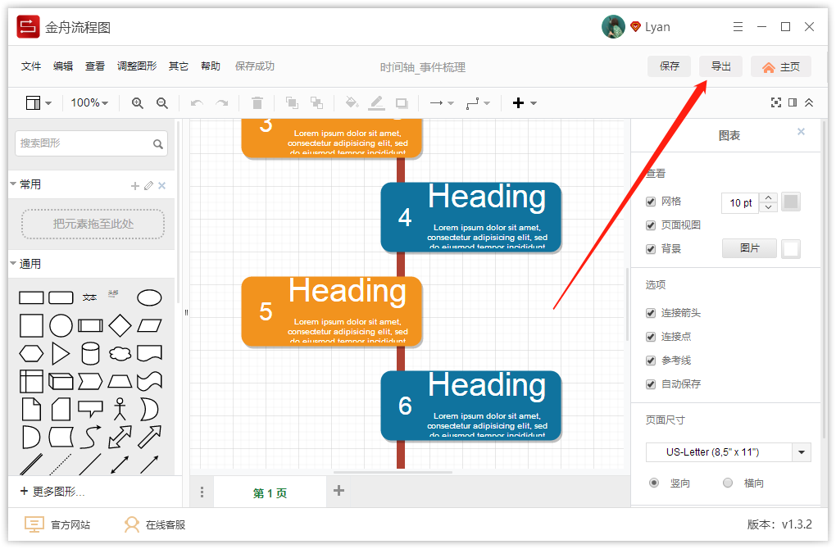Click the zoom out magnifier icon
The height and width of the screenshot is (549, 836).
click(x=162, y=103)
